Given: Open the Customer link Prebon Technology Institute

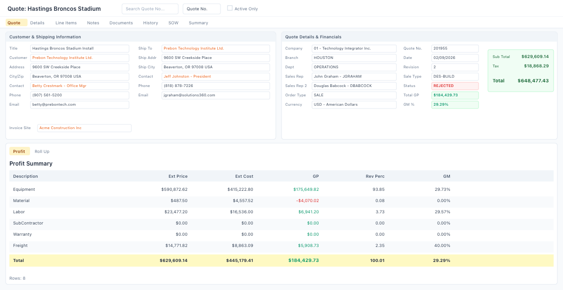Looking at the screenshot, I should point(62,58).
